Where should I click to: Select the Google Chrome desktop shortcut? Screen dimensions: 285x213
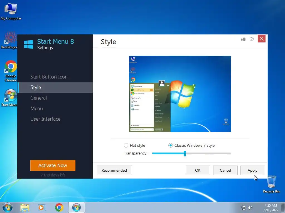tap(11, 71)
